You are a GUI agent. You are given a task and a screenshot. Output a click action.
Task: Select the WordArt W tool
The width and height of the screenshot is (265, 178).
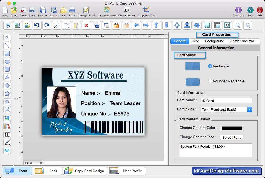[x=7, y=150]
